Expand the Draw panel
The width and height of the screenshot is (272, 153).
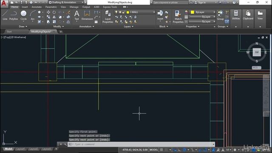click(x=23, y=26)
